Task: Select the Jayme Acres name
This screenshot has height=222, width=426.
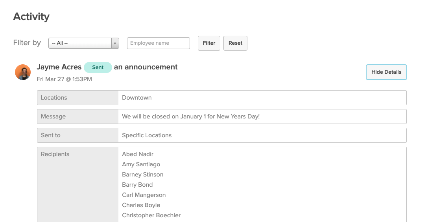Action: (x=59, y=67)
